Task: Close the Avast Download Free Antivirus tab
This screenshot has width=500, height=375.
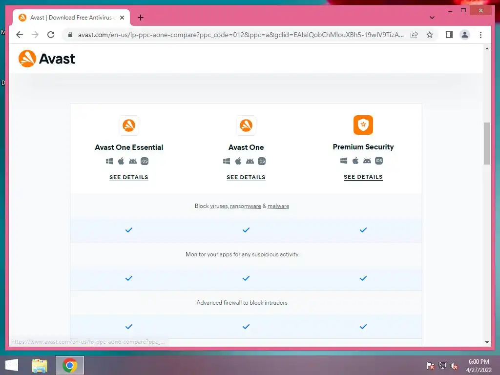Action: click(x=122, y=18)
